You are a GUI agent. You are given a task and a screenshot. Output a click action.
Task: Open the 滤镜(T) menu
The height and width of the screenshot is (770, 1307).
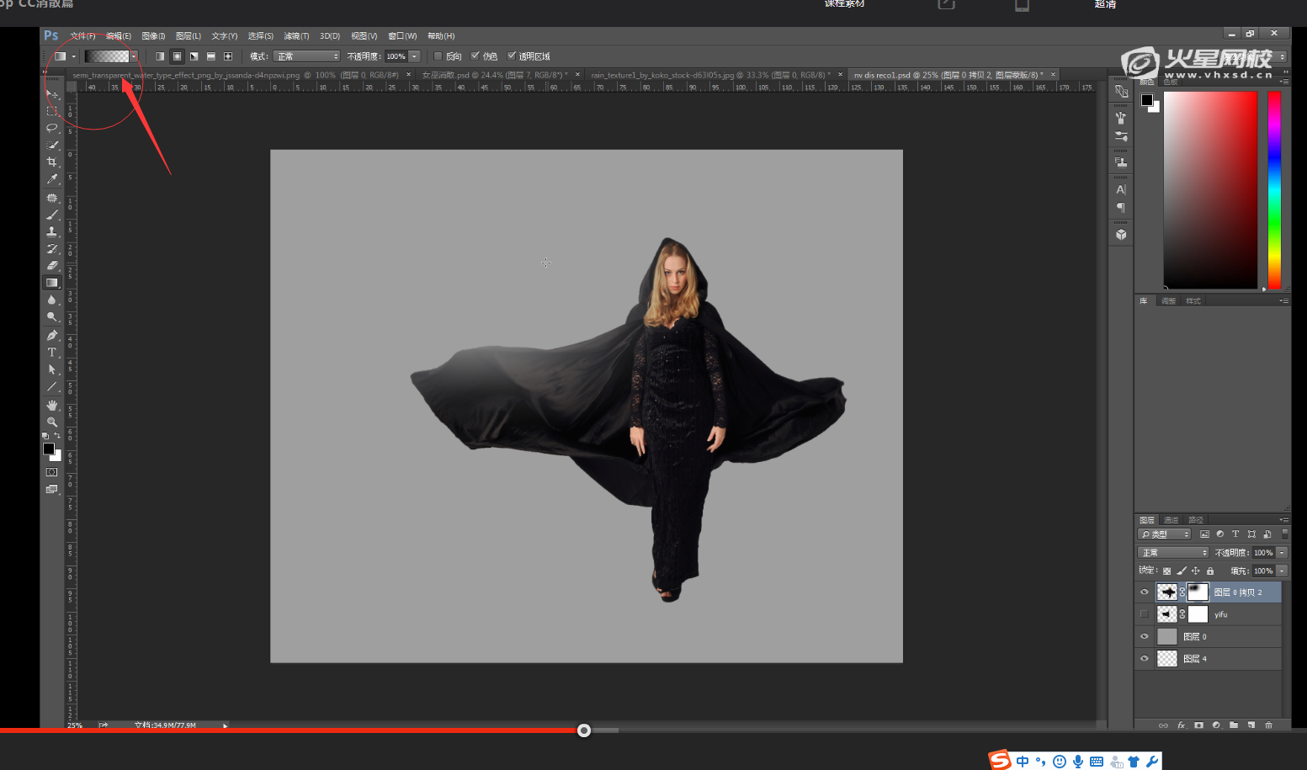pyautogui.click(x=296, y=36)
